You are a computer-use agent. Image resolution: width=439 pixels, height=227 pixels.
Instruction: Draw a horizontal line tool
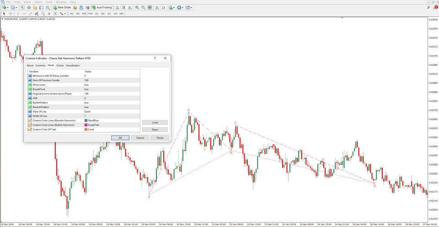tap(24, 13)
